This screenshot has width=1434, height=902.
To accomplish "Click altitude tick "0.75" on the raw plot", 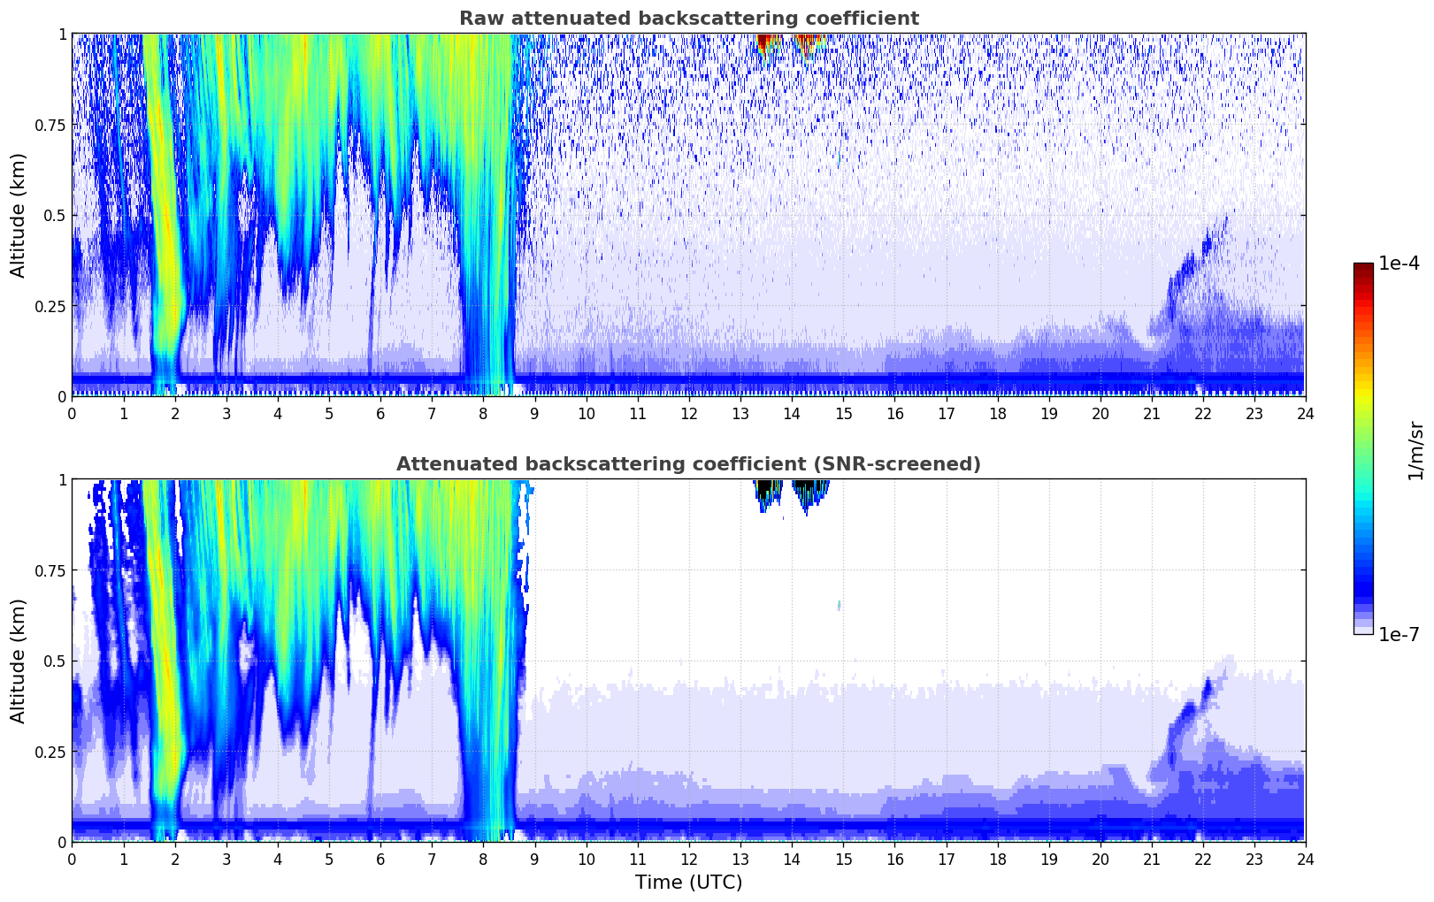I will click(50, 125).
